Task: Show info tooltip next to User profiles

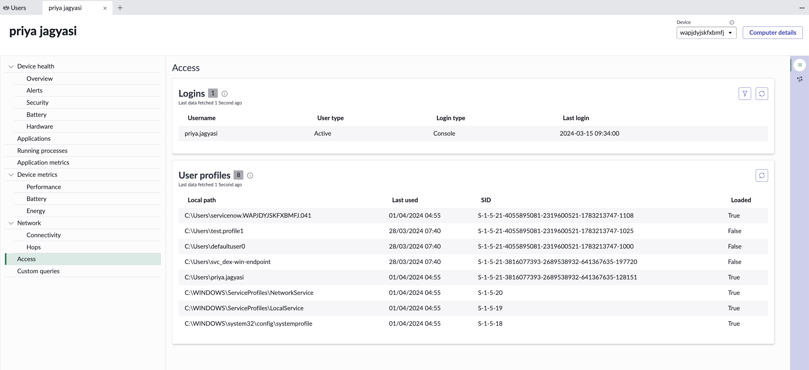Action: click(250, 175)
